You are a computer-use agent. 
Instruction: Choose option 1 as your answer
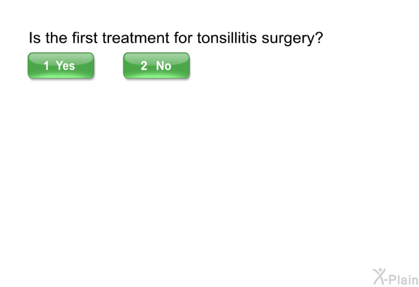[x=60, y=66]
